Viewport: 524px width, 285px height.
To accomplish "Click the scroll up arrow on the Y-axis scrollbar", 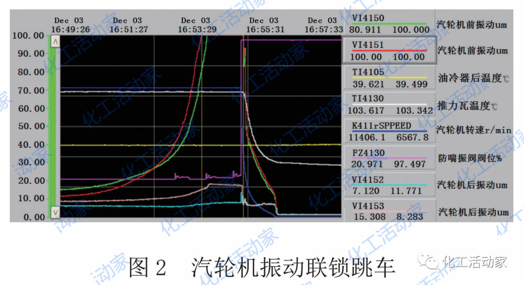I will (55, 42).
